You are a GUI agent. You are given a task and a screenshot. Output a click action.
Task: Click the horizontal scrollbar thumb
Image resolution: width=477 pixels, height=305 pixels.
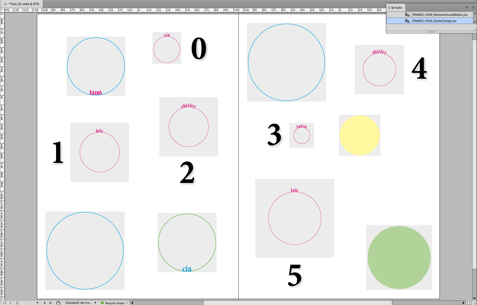click(298, 303)
